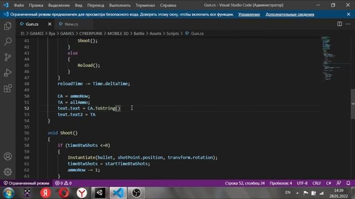Viewport: 355px width, 199px height.
Task: Select Gun.cs in the breadcrumb path
Action: pos(197,33)
